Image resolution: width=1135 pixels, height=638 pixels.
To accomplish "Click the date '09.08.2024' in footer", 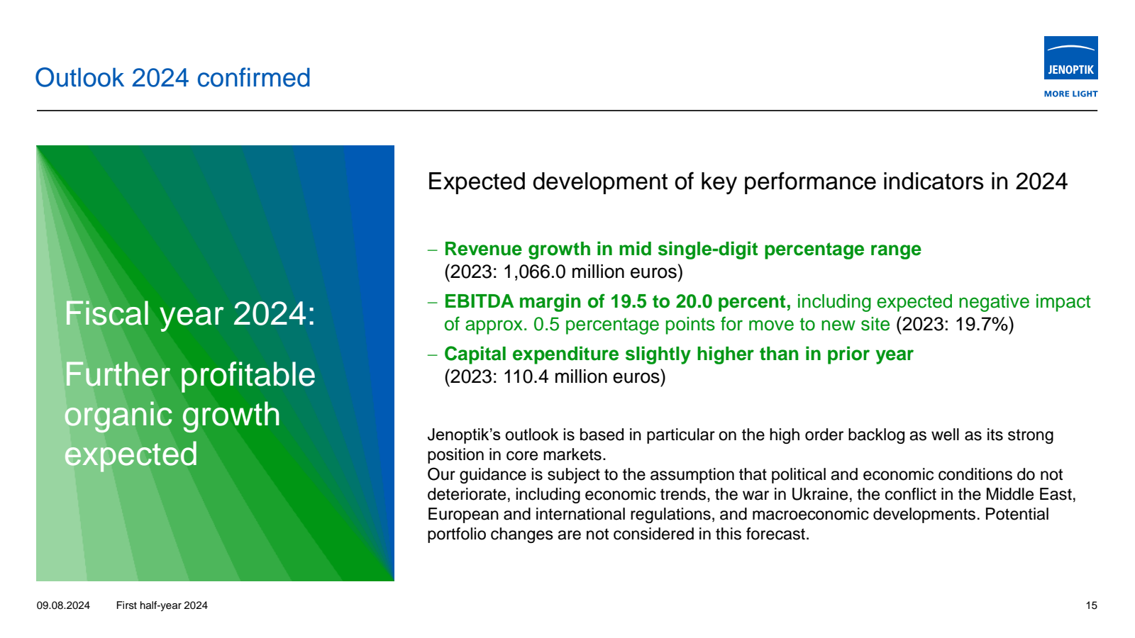I will tap(63, 605).
